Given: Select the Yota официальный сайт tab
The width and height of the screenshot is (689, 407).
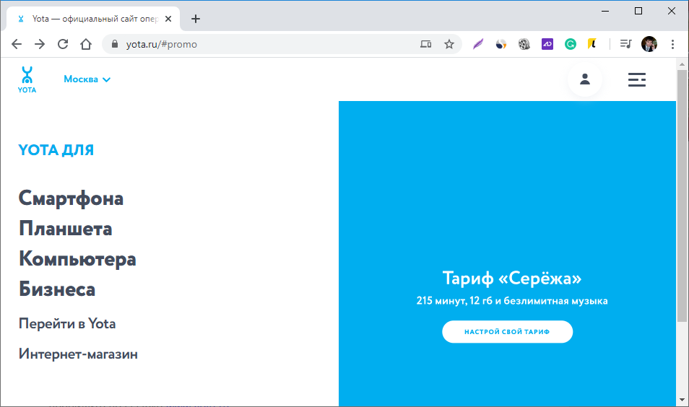Looking at the screenshot, I should pyautogui.click(x=93, y=19).
